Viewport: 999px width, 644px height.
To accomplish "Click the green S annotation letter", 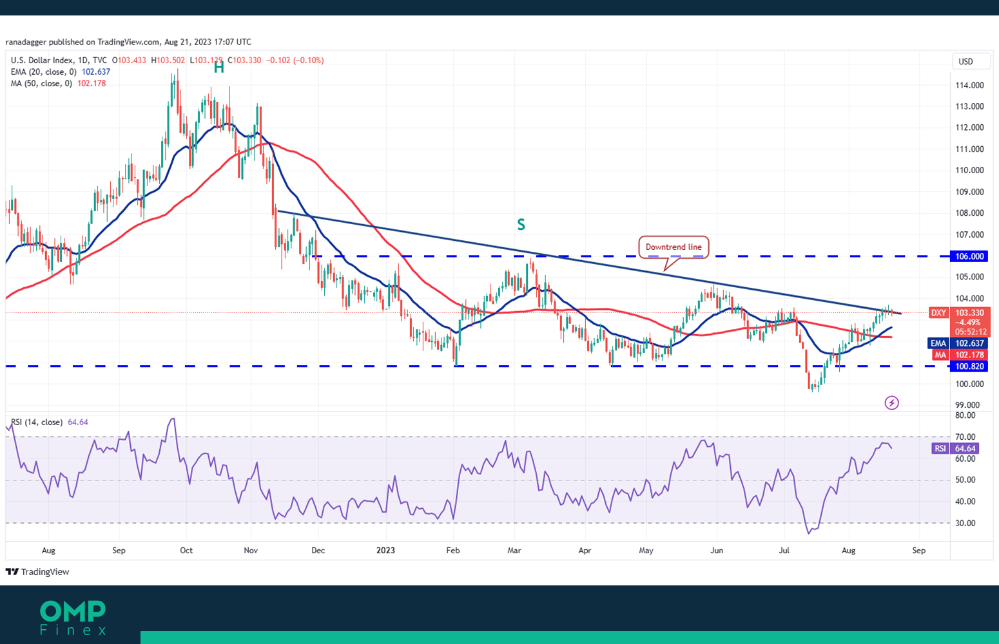I will (521, 225).
